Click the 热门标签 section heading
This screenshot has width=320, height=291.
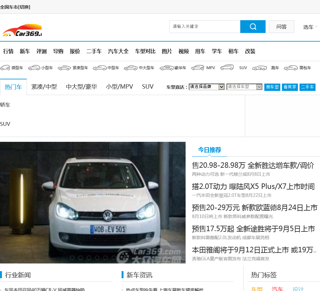coord(264,275)
